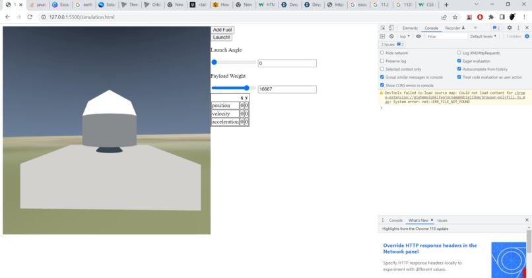Share this page icon in address bar
The width and height of the screenshot is (532, 278).
[x=444, y=17]
